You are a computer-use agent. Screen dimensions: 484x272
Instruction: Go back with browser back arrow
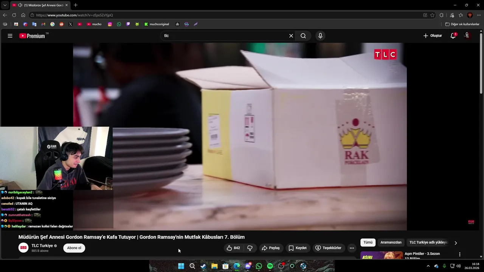[5, 15]
